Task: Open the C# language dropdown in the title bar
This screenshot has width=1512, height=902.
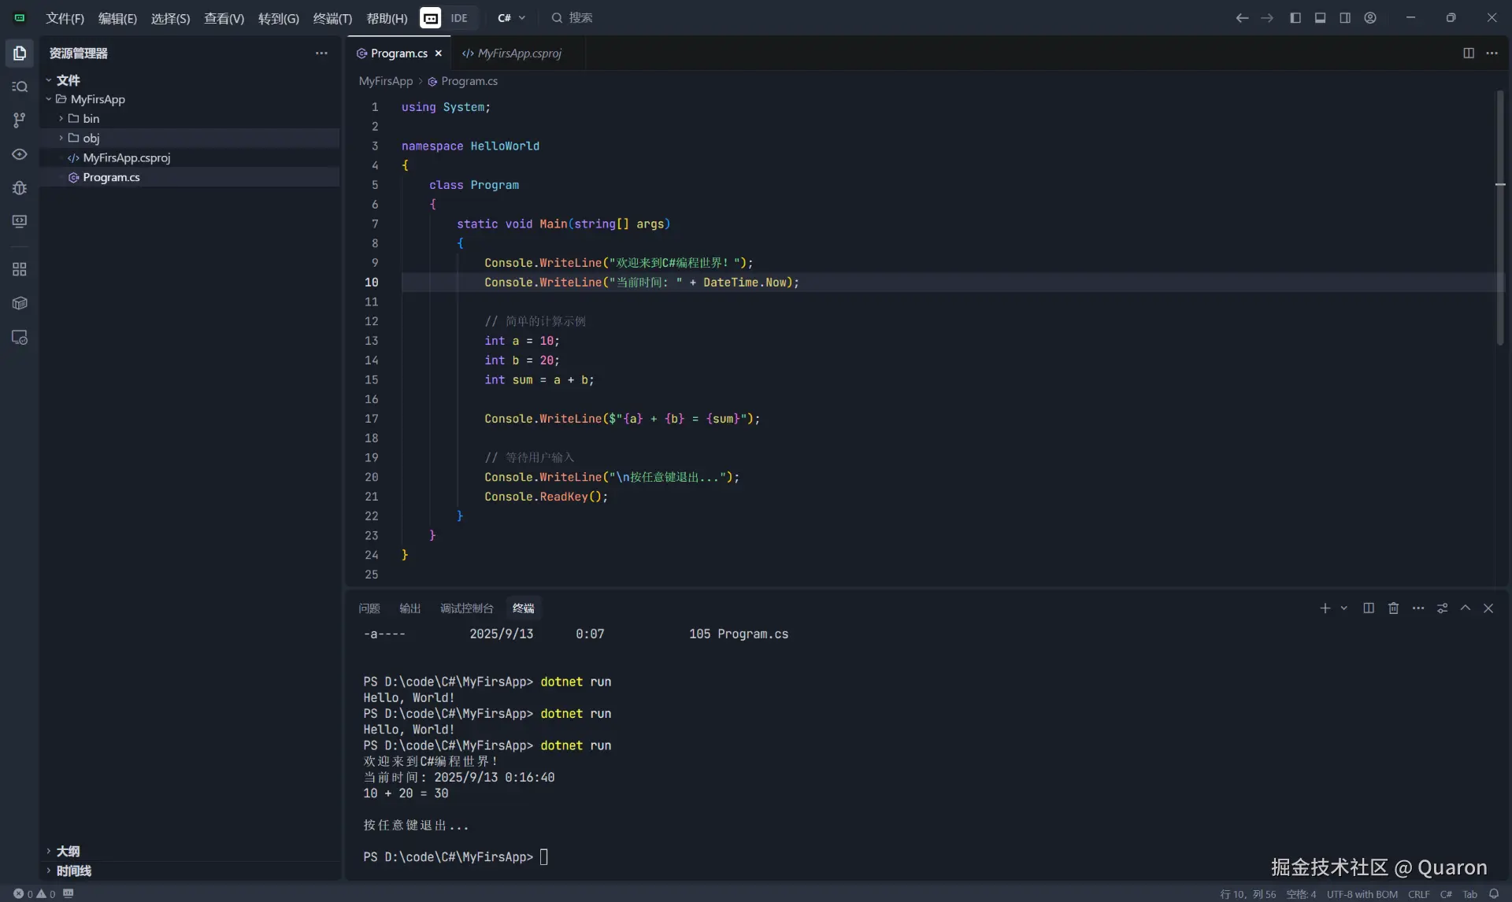Action: tap(511, 17)
